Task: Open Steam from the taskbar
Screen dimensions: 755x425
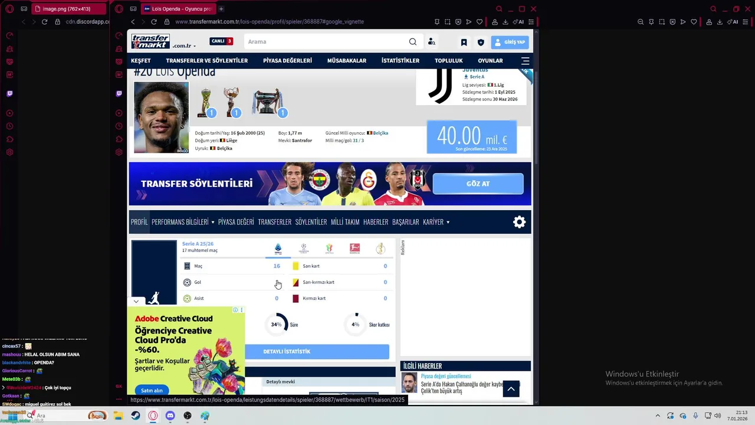Action: point(136,416)
